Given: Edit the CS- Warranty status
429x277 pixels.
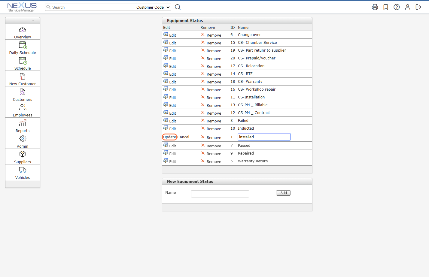Looking at the screenshot, I should 170,82.
